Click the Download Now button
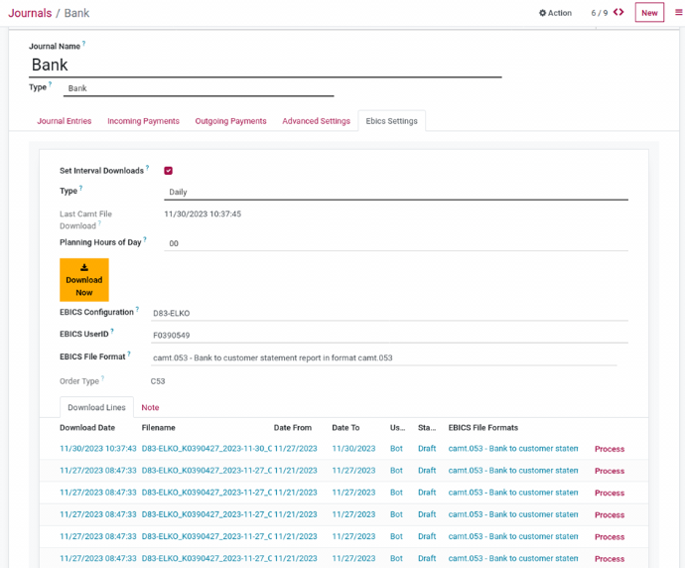Viewport: 685px width, 568px height. [x=84, y=280]
